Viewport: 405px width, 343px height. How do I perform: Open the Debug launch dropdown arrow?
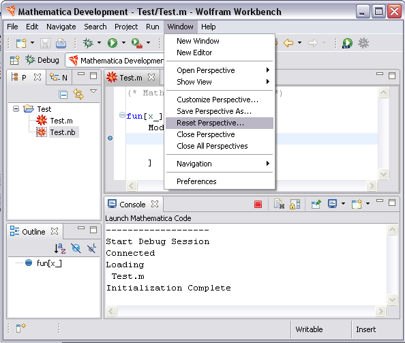99,42
